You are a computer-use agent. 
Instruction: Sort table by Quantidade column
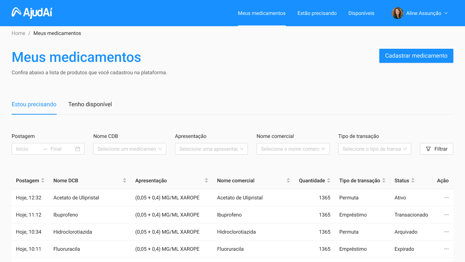(x=328, y=180)
